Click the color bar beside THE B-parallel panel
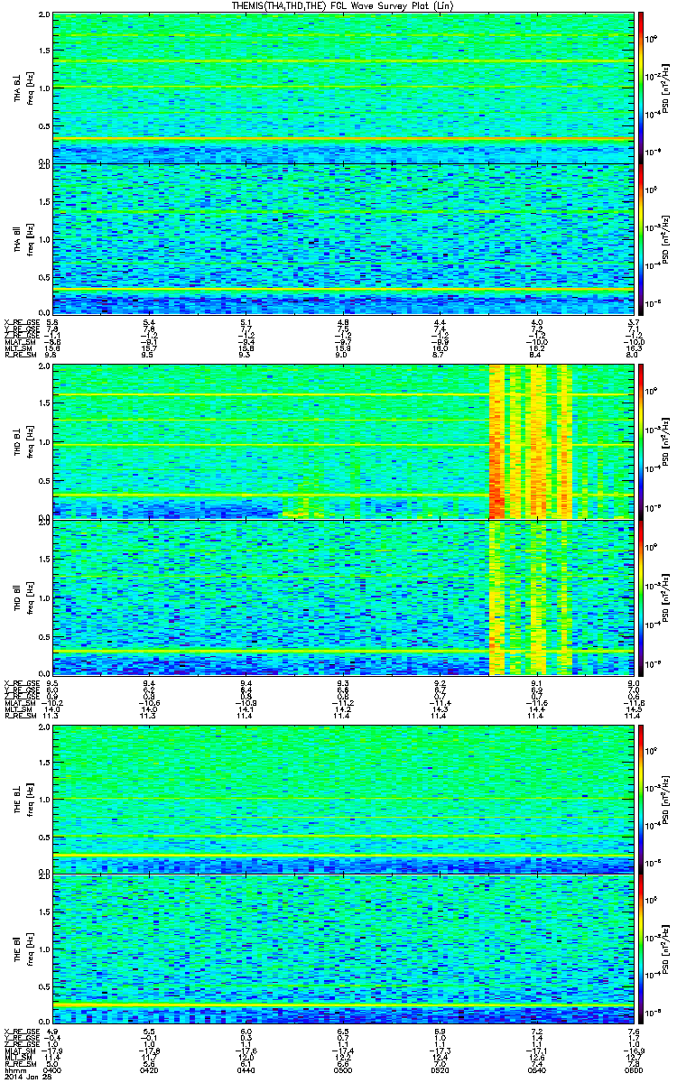Viewport: 677px width, 1083px height. pos(642,949)
